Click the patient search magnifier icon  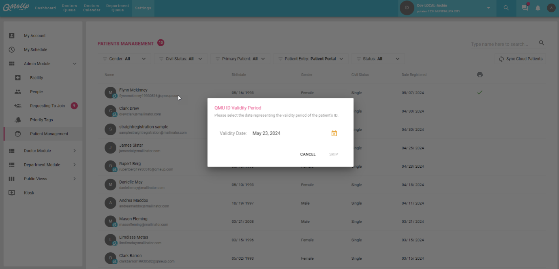click(542, 43)
